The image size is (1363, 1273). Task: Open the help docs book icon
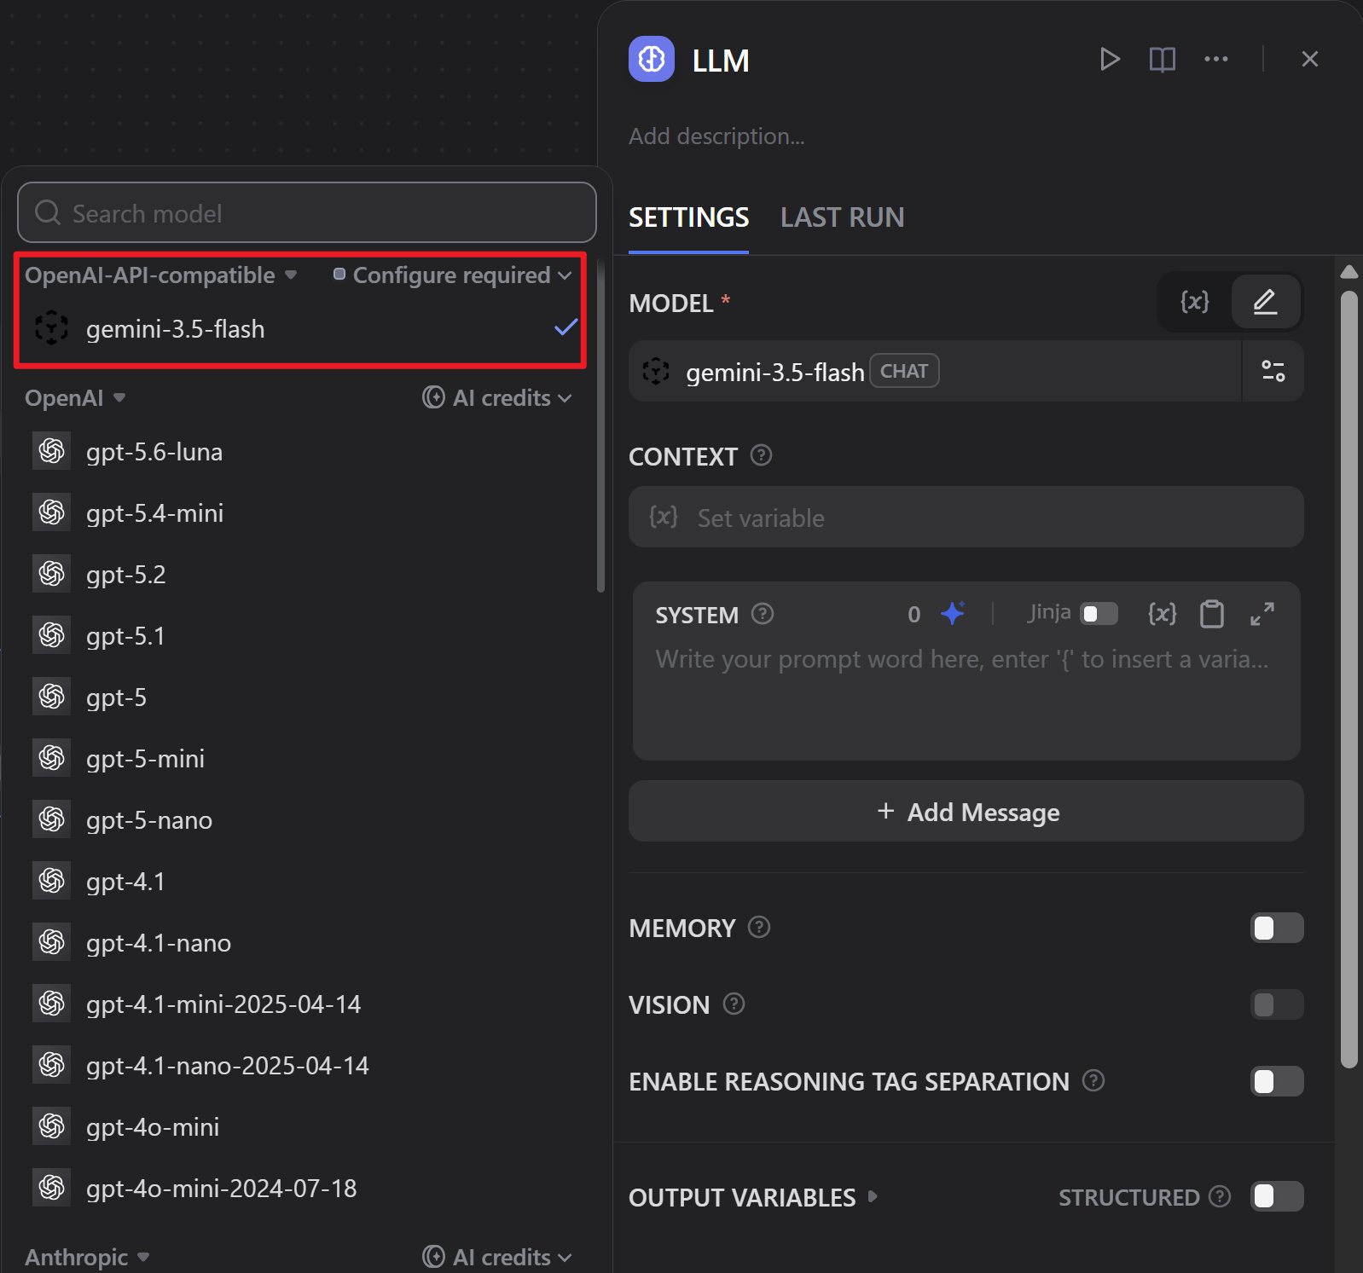click(1162, 59)
